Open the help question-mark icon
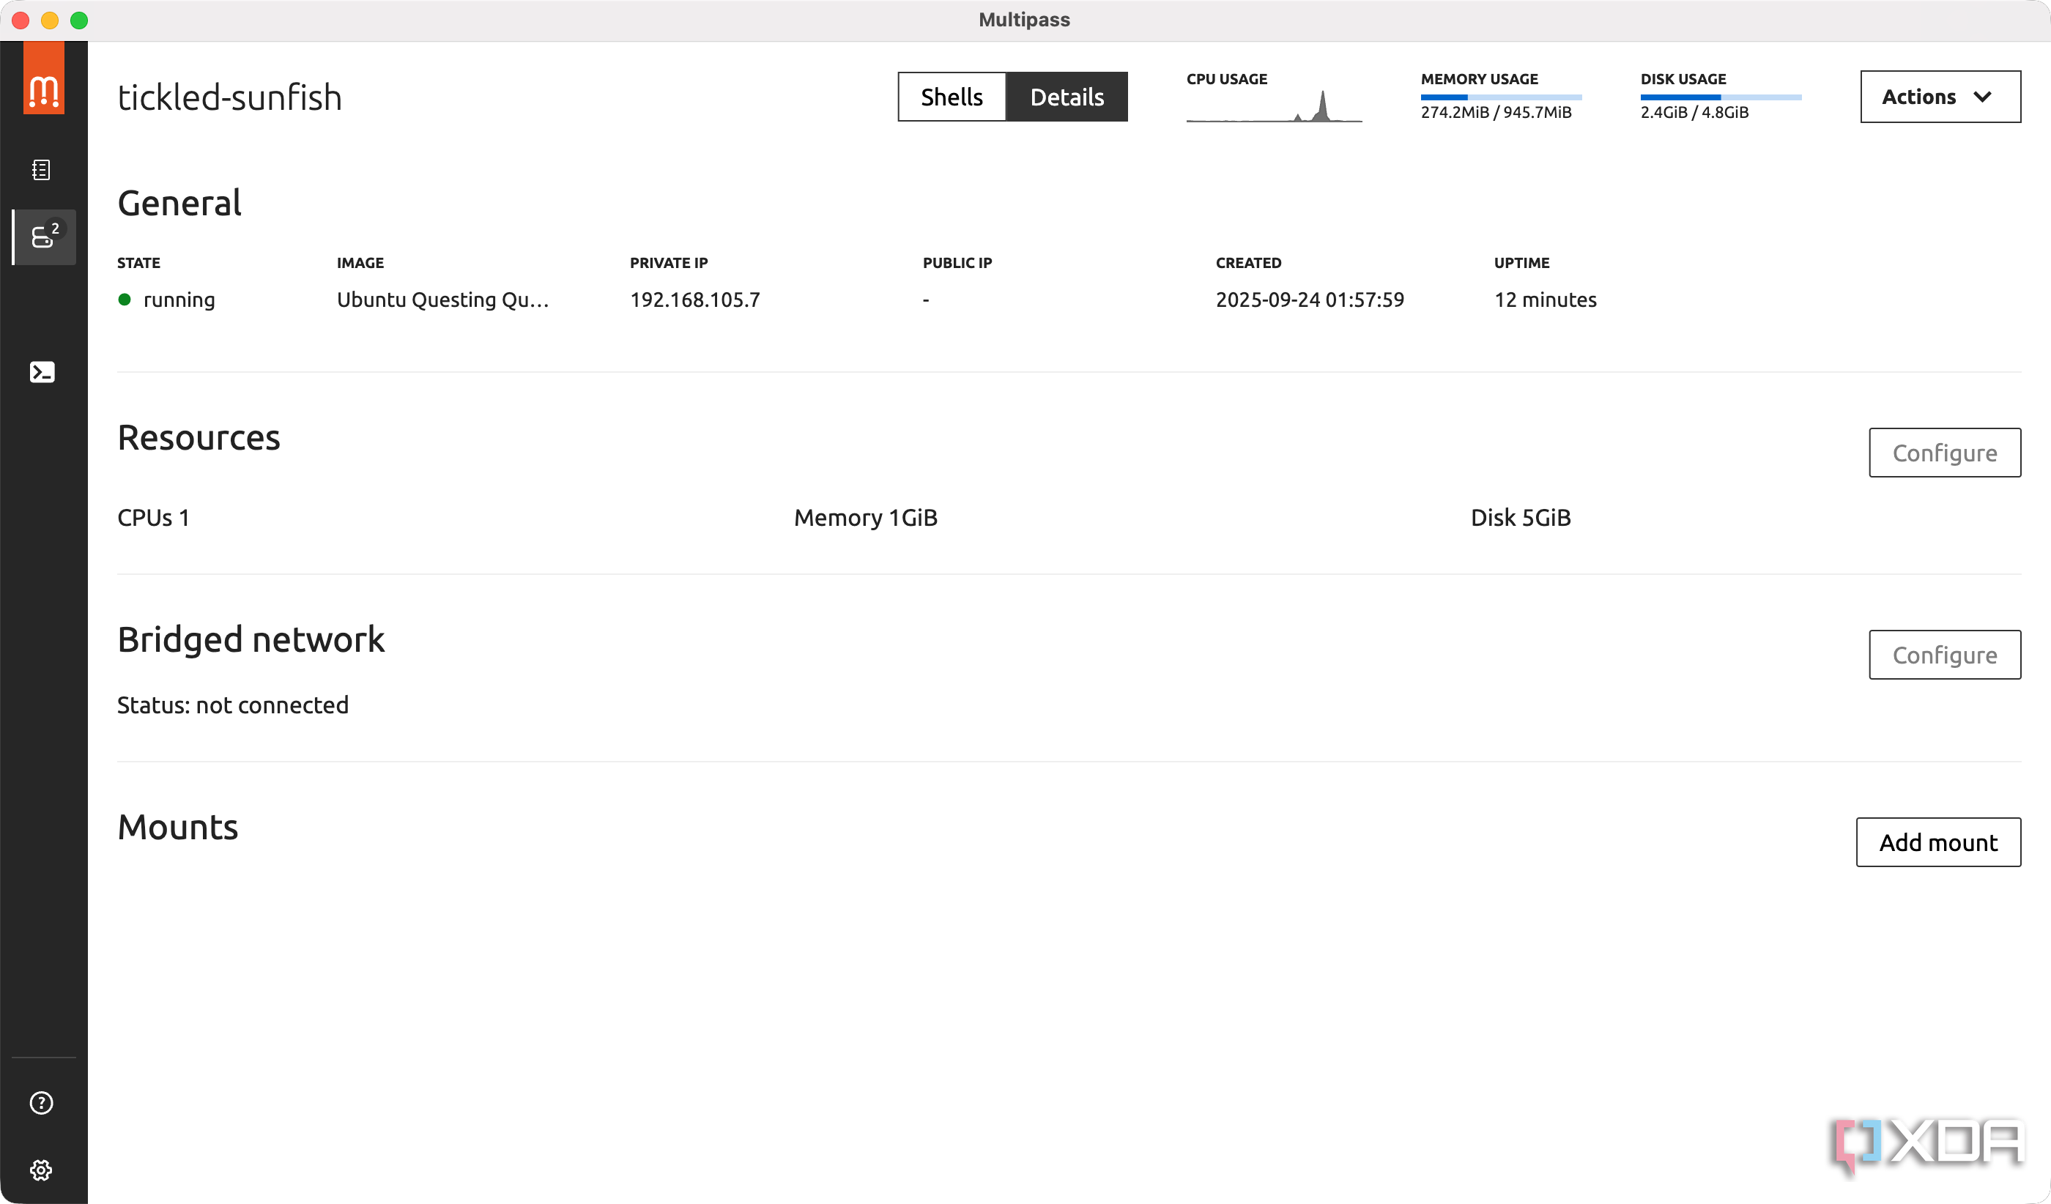The height and width of the screenshot is (1204, 2051). pos(41,1103)
